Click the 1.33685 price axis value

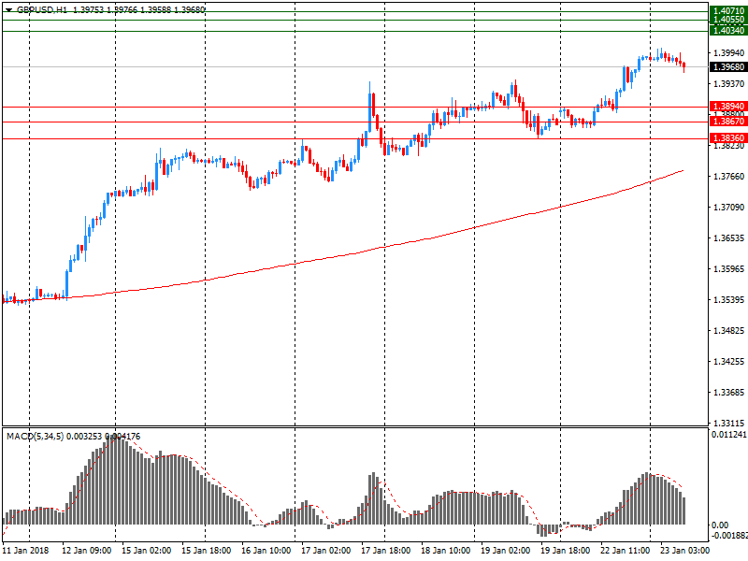coord(728,392)
